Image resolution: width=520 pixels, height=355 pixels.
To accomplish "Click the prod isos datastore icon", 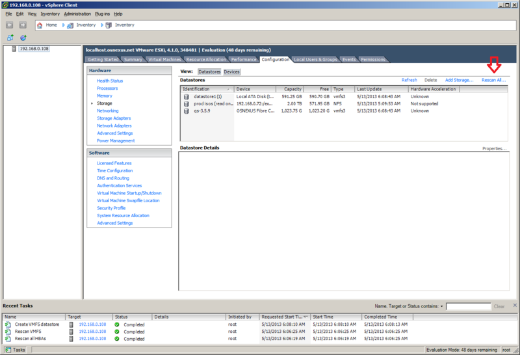I will point(187,104).
